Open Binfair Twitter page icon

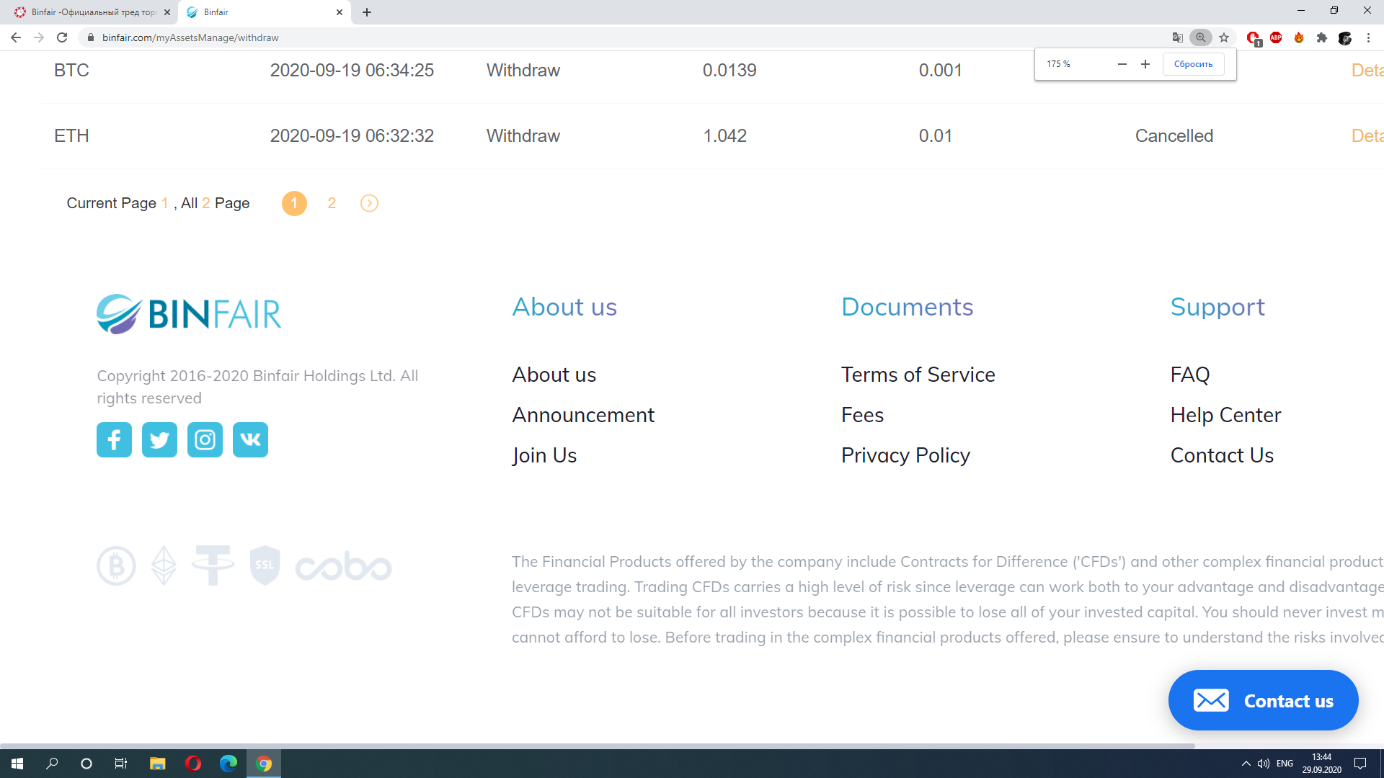click(159, 439)
